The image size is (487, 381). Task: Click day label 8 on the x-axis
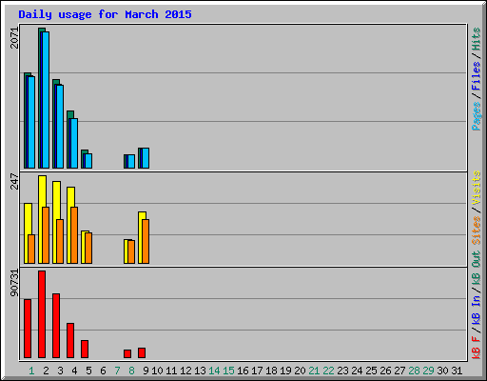pyautogui.click(x=131, y=371)
